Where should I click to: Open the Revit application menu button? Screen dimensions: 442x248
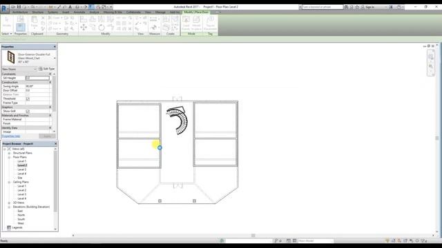[5, 8]
